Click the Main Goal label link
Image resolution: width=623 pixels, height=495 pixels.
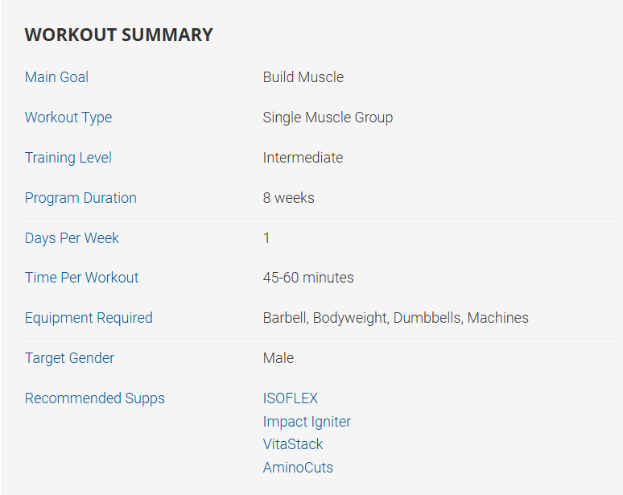tap(56, 77)
